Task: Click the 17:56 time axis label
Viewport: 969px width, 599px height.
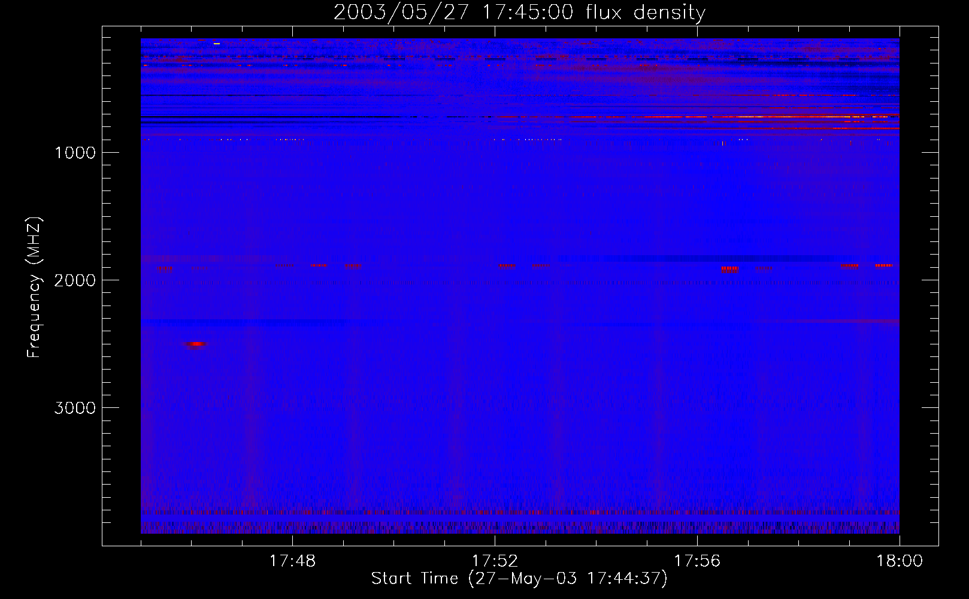Action: tap(697, 561)
